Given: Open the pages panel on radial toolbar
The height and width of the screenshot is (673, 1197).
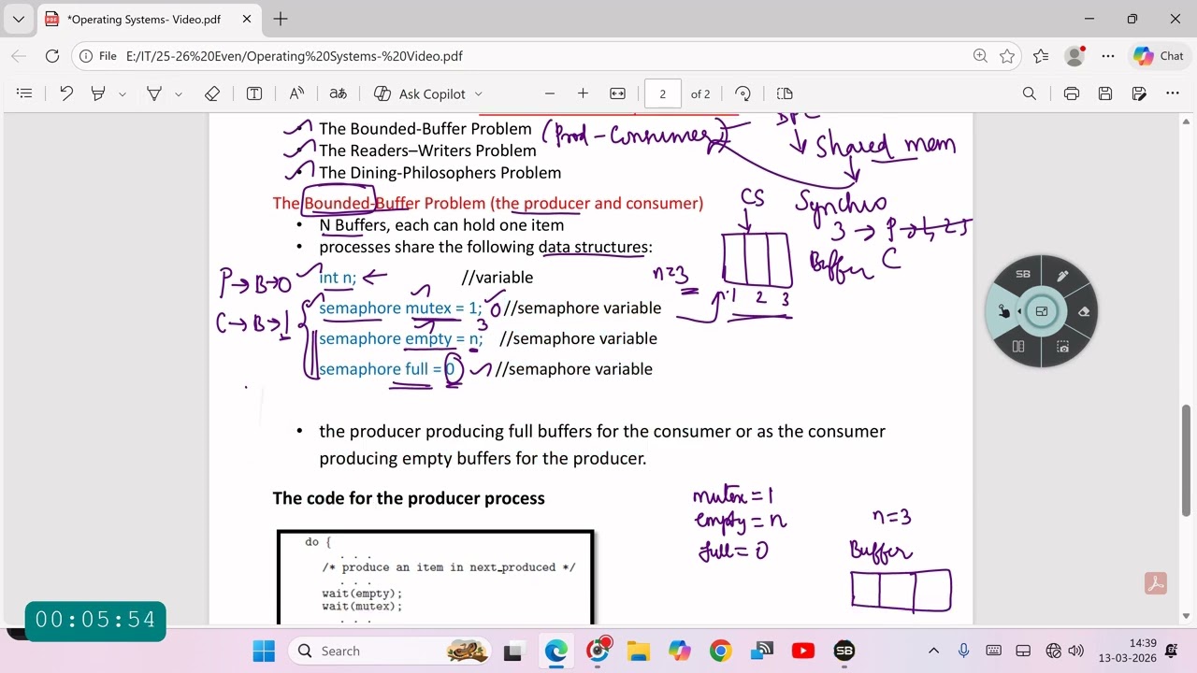Looking at the screenshot, I should pyautogui.click(x=1018, y=347).
